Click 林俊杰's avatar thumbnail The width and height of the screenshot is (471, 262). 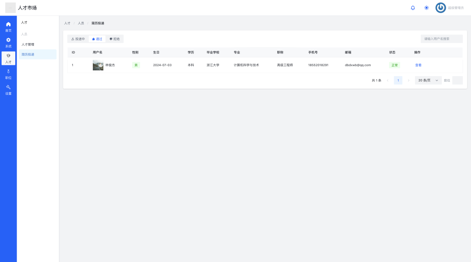(98, 65)
